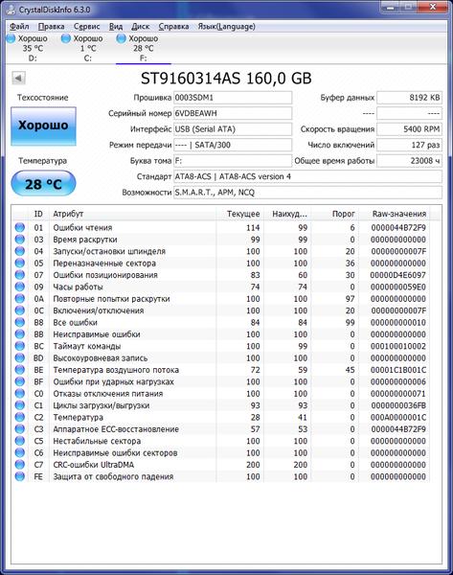
Task: Click the previous disk arrow icon
Action: click(18, 78)
